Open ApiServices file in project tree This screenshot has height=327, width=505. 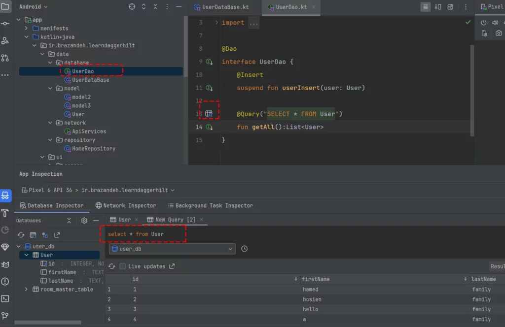coord(89,131)
